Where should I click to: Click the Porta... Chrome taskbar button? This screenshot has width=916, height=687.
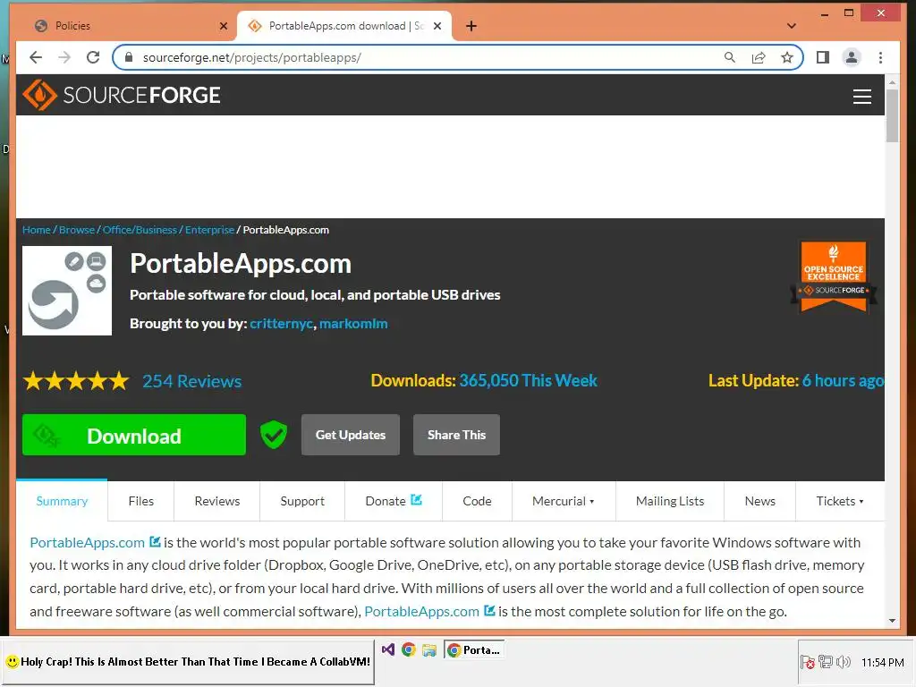coord(474,649)
